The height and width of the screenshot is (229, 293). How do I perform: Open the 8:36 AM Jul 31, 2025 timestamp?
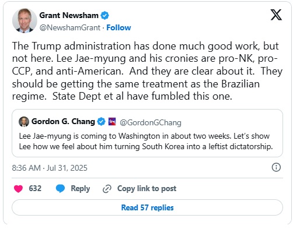[50, 168]
